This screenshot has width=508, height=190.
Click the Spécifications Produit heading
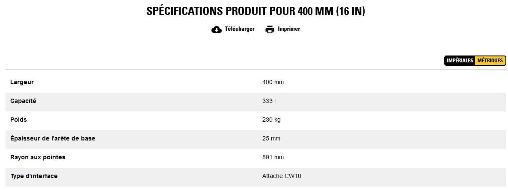(x=255, y=11)
